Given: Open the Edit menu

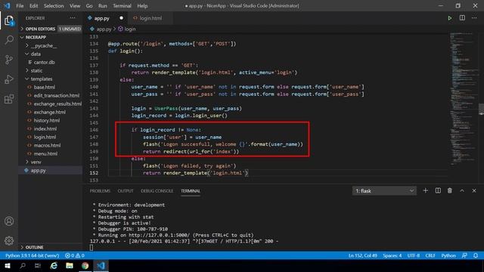Looking at the screenshot, I should 33,5.
